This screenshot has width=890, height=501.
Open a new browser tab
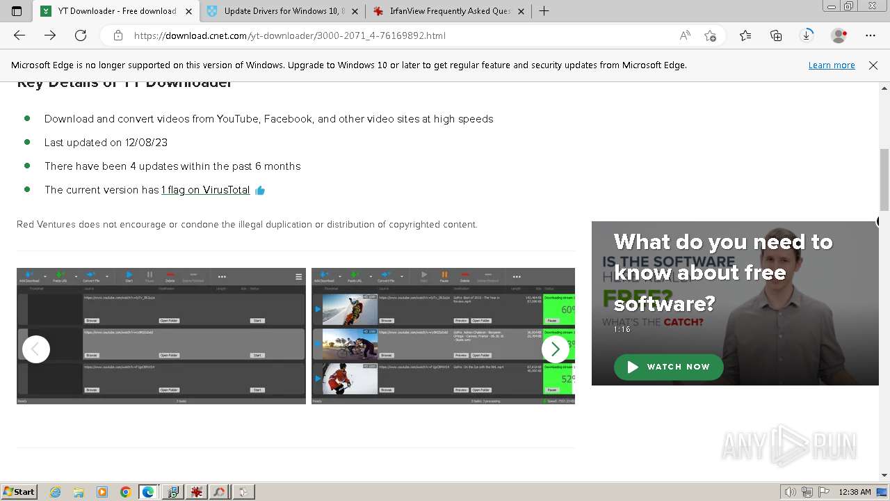pyautogui.click(x=544, y=11)
